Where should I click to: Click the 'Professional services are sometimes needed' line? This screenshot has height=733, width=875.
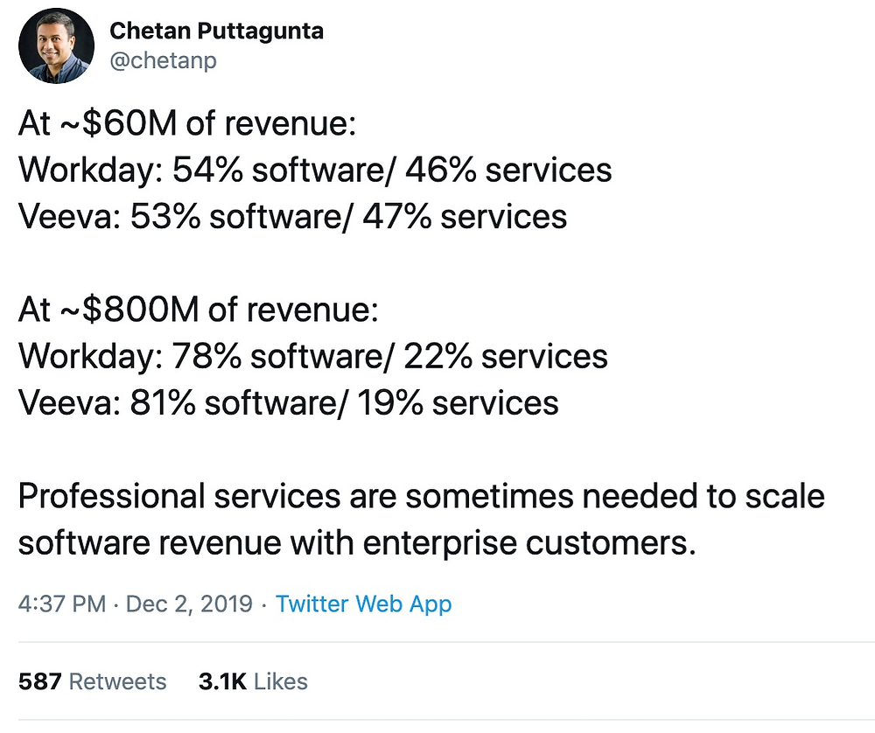point(422,497)
